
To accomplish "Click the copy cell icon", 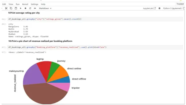I will (x=11, y=8).
